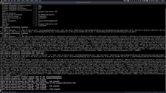The width and height of the screenshot is (166, 93).
Task: Click the cloud icon in menu bar
Action: click(x=128, y=1)
